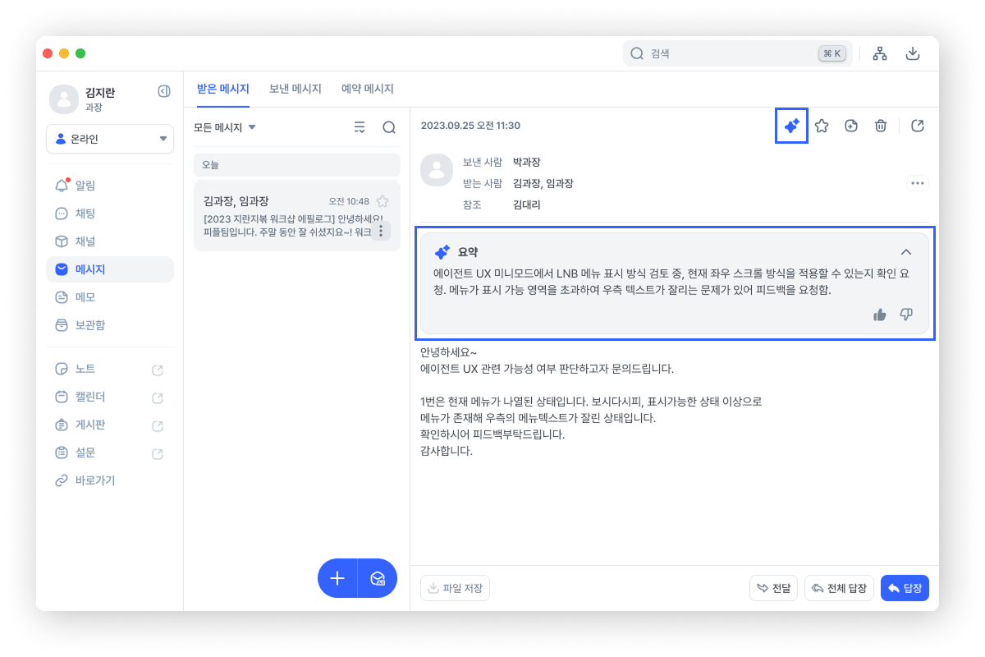This screenshot has height=657, width=985.
Task: Switch to the 예약 메시지 tab
Action: pos(367,89)
